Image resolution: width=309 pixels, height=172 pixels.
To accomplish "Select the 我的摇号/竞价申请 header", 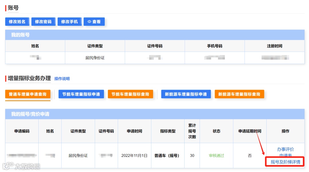I will click(155, 114).
